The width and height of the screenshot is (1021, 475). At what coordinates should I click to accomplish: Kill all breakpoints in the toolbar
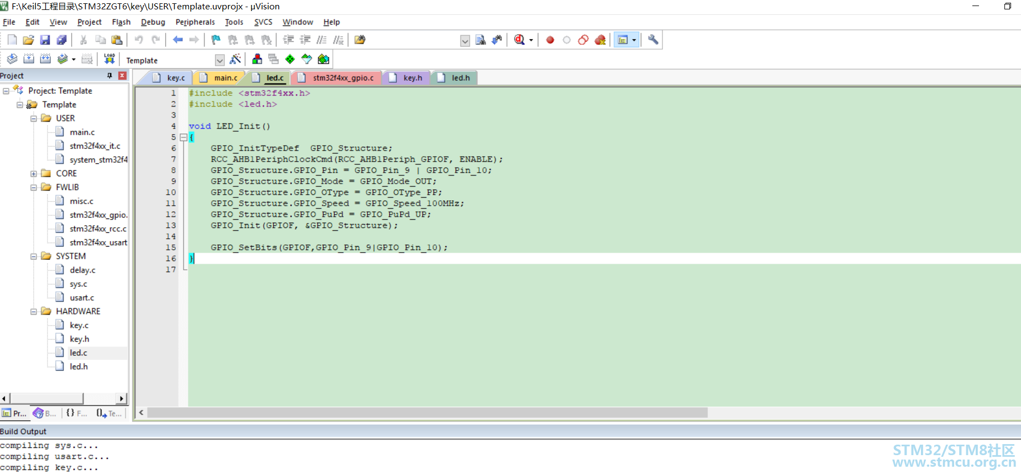(600, 40)
